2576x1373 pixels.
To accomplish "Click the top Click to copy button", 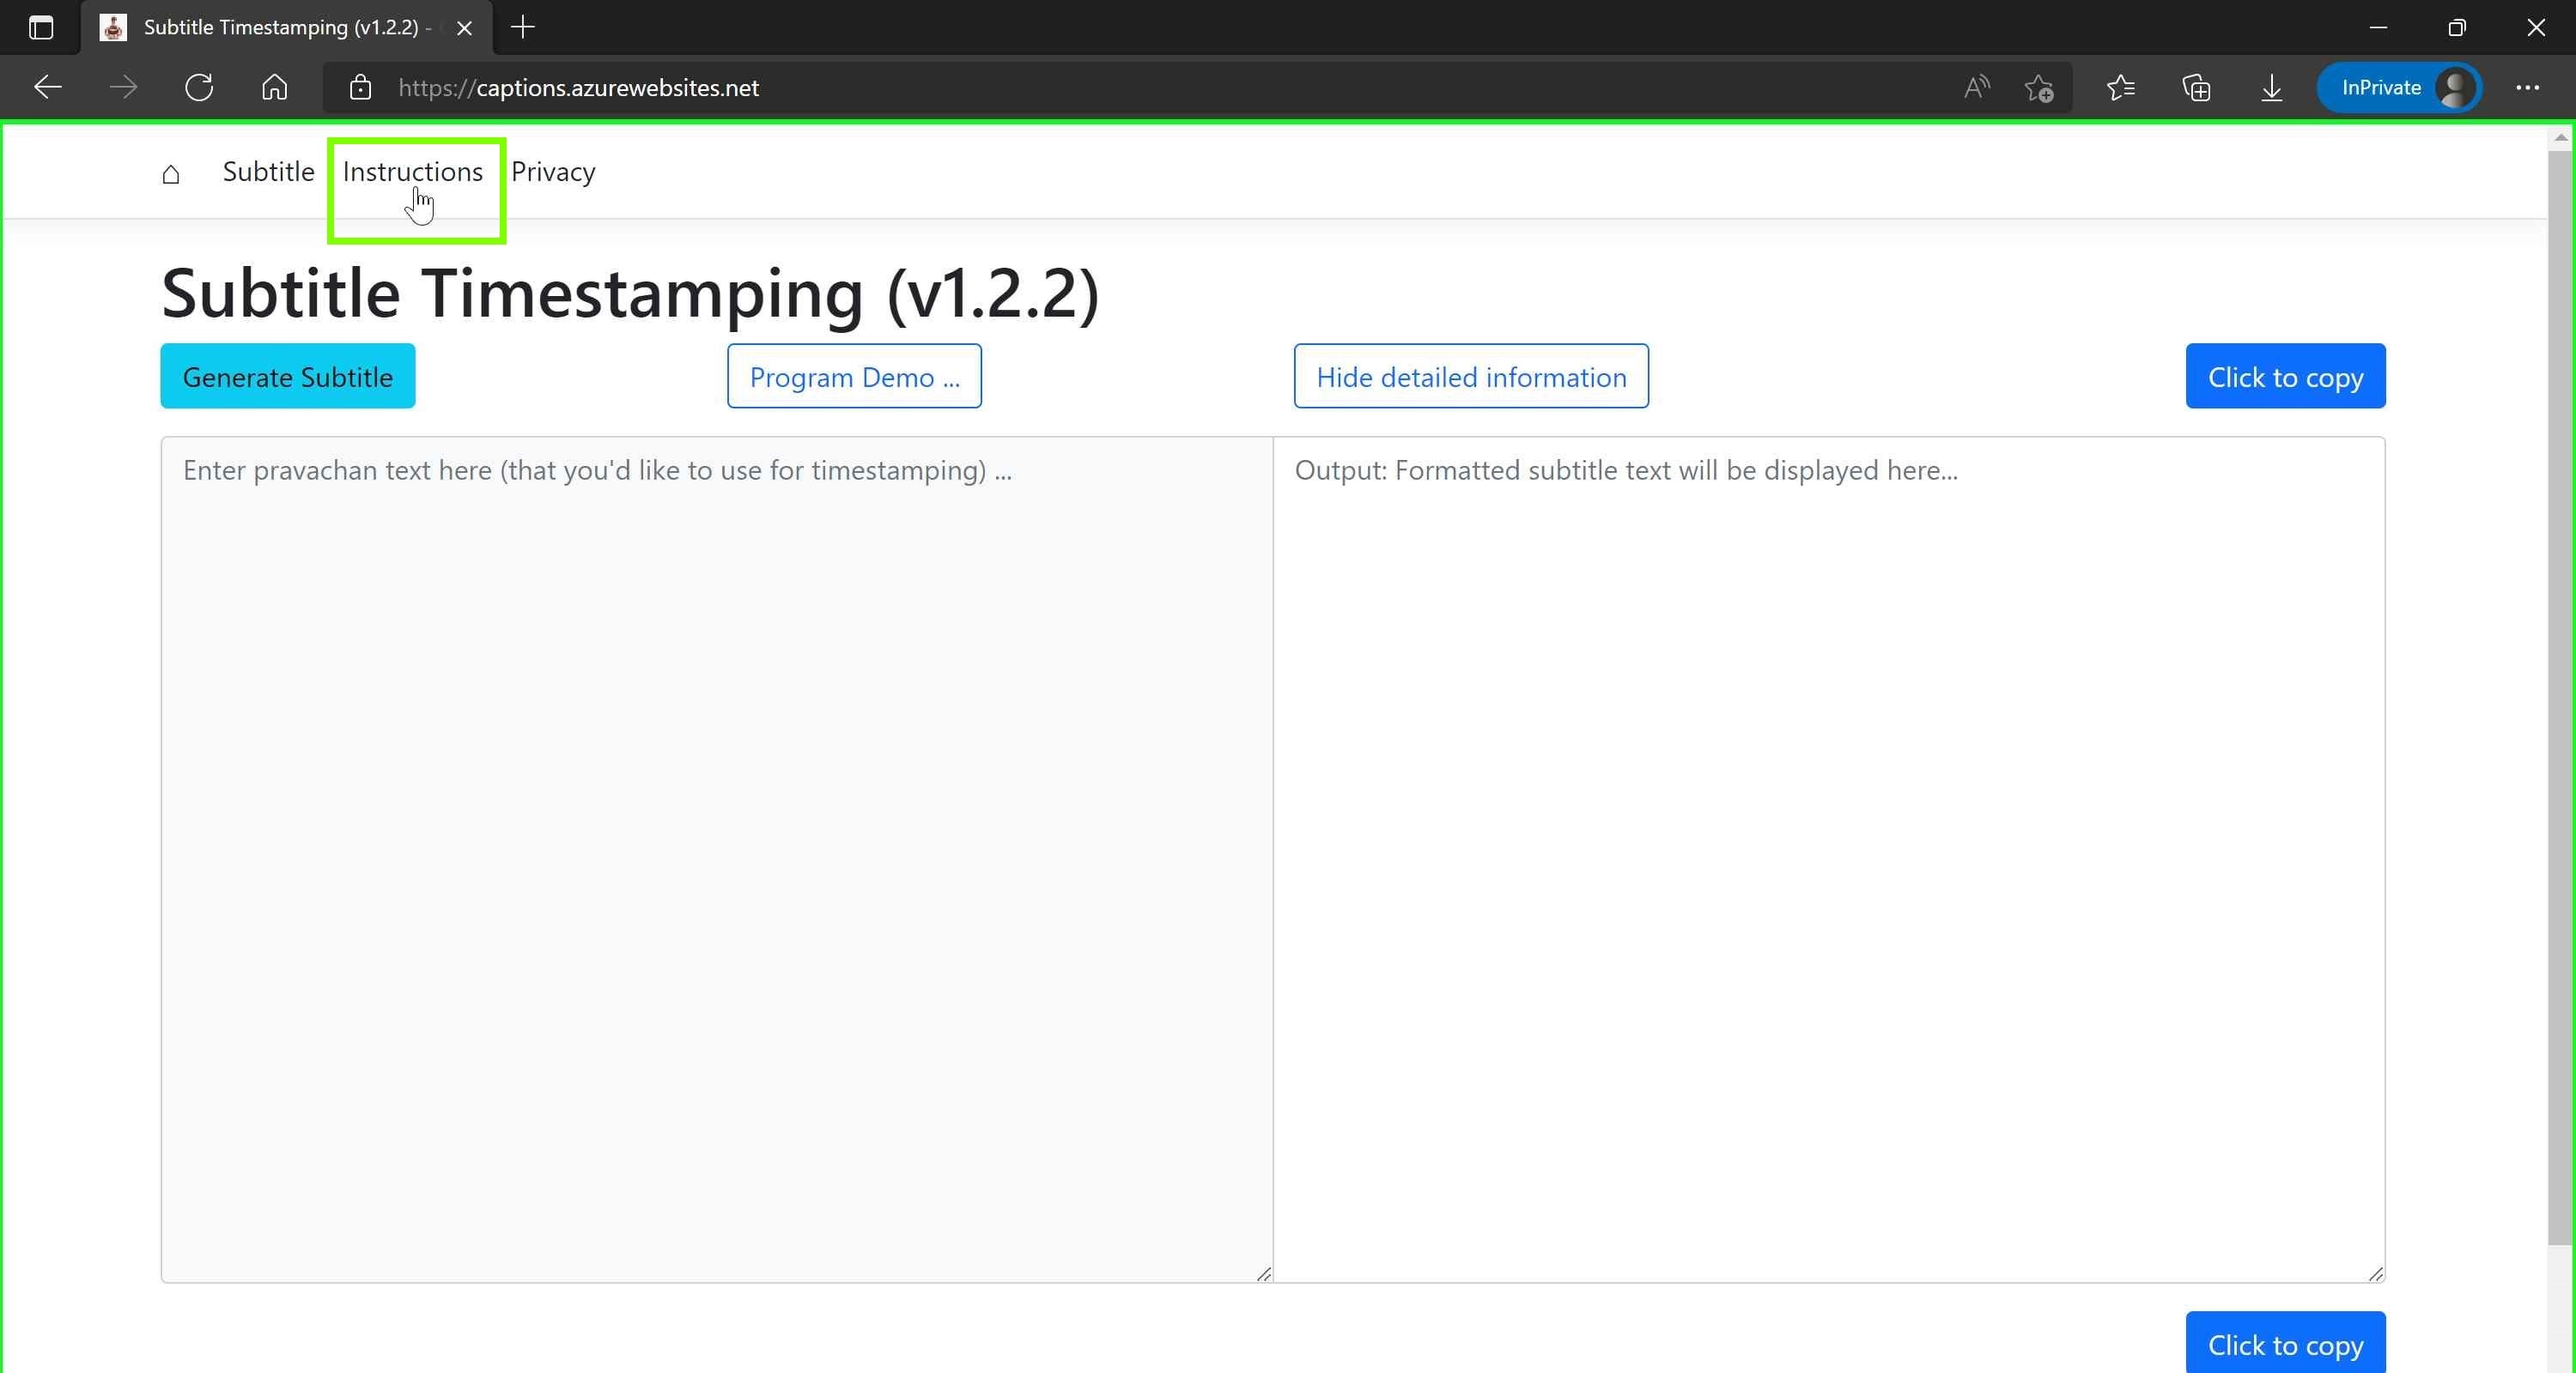I will click(2285, 376).
